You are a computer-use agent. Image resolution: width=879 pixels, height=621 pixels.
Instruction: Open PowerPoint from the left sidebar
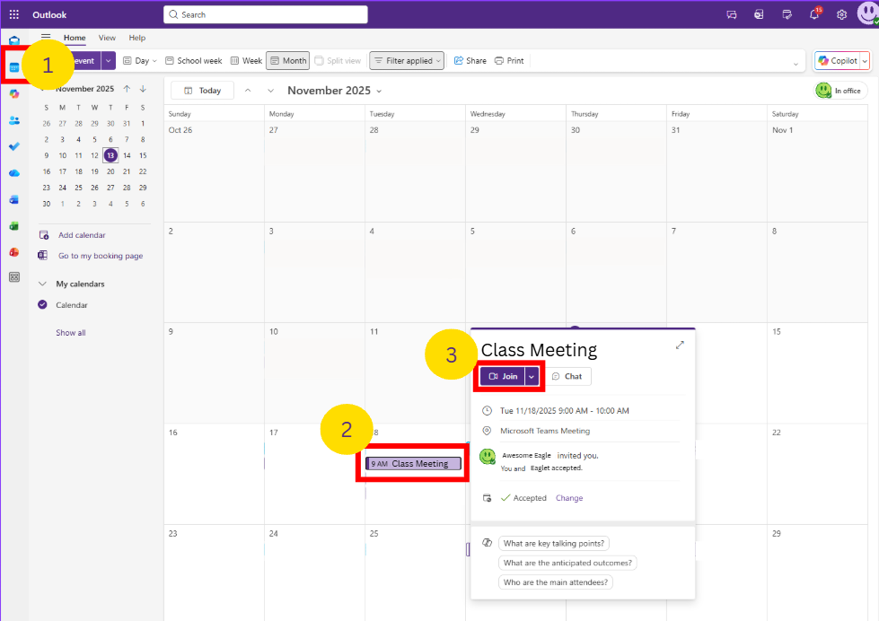coord(13,252)
